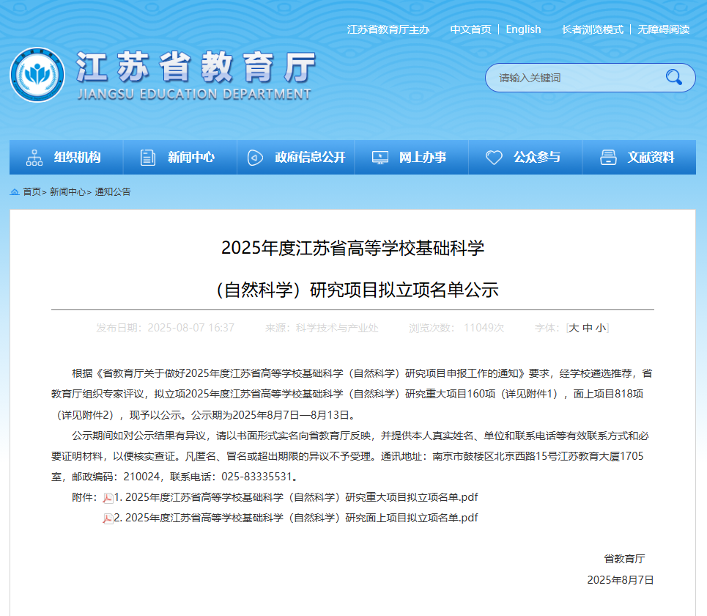707x616 pixels.
Task: Open the 组织机构 menu
Action: coord(66,157)
